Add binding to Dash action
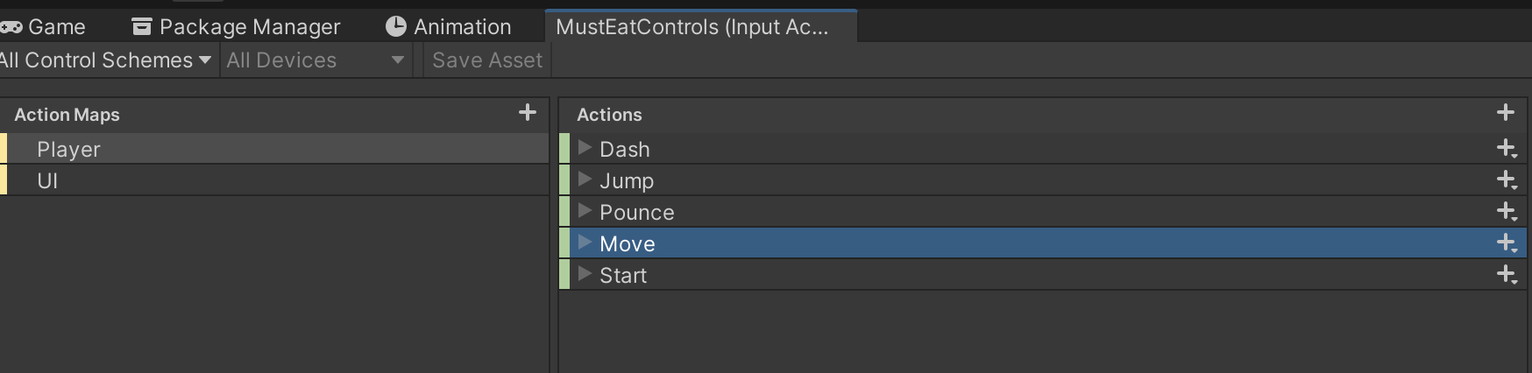 1507,149
